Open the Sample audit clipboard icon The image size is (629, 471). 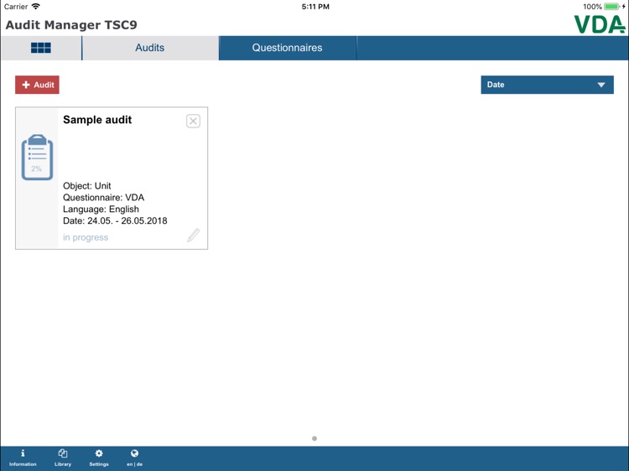[x=37, y=157]
